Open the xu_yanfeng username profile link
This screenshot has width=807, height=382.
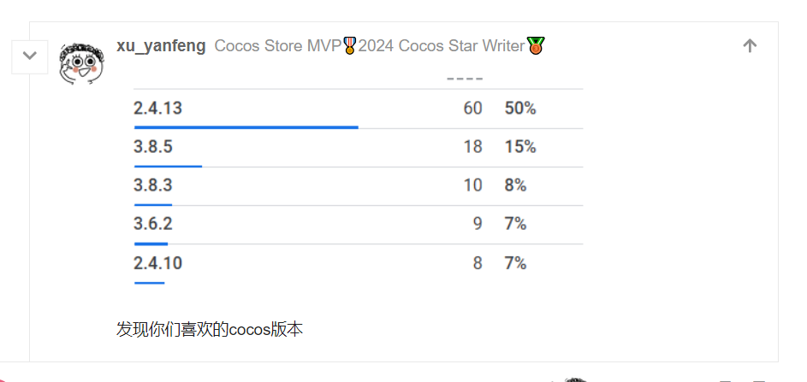click(161, 46)
